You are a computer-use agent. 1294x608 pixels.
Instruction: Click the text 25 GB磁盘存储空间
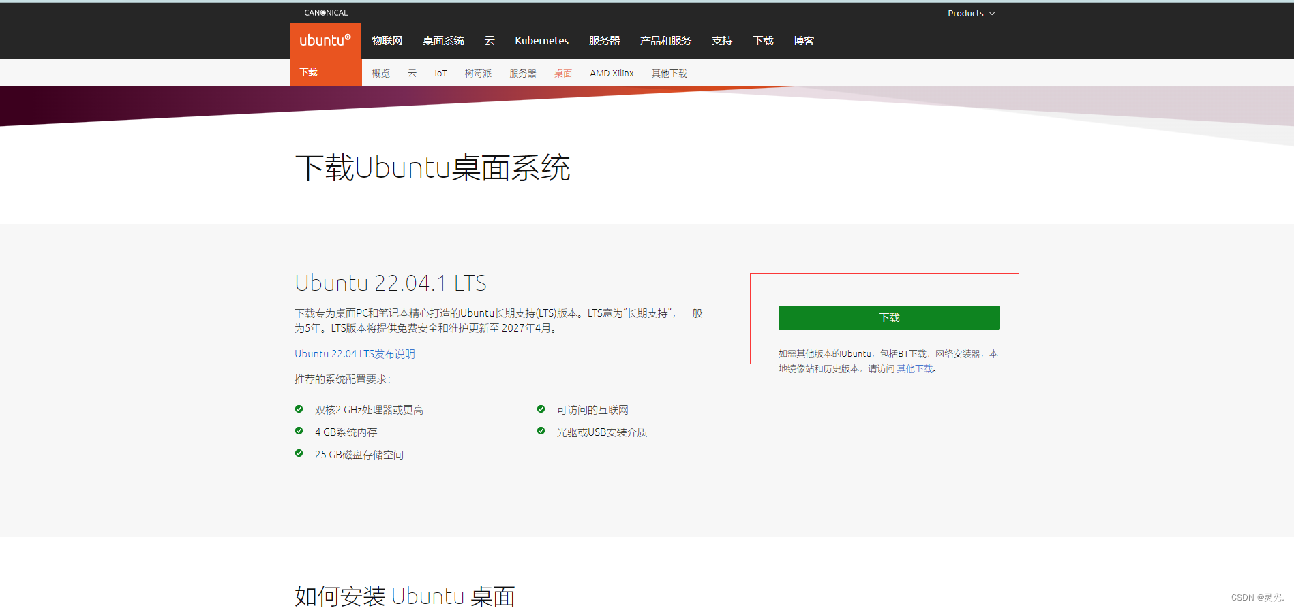[x=359, y=455]
